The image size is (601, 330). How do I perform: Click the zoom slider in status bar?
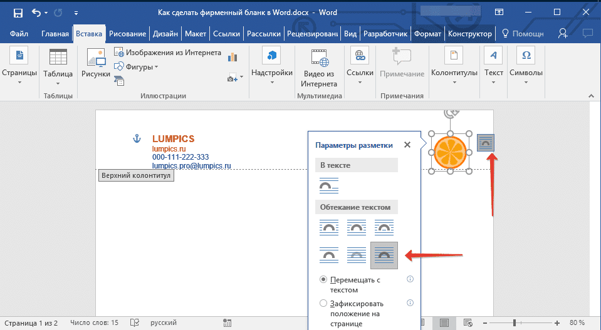514,323
